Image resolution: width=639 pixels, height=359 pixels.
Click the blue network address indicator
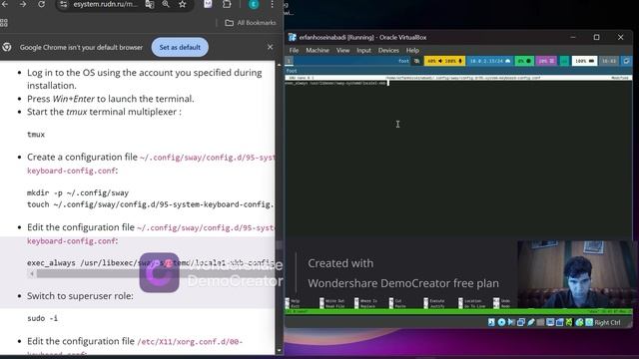pyautogui.click(x=490, y=61)
